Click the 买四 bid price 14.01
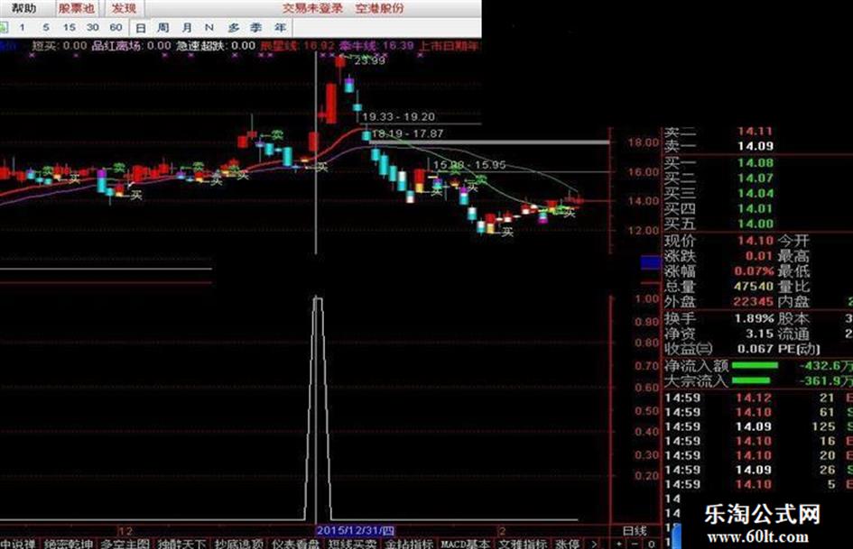853x549 pixels. pos(756,208)
